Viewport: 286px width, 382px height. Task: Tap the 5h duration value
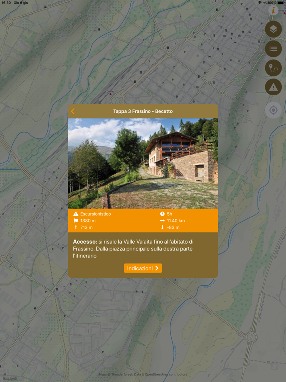[x=169, y=214]
